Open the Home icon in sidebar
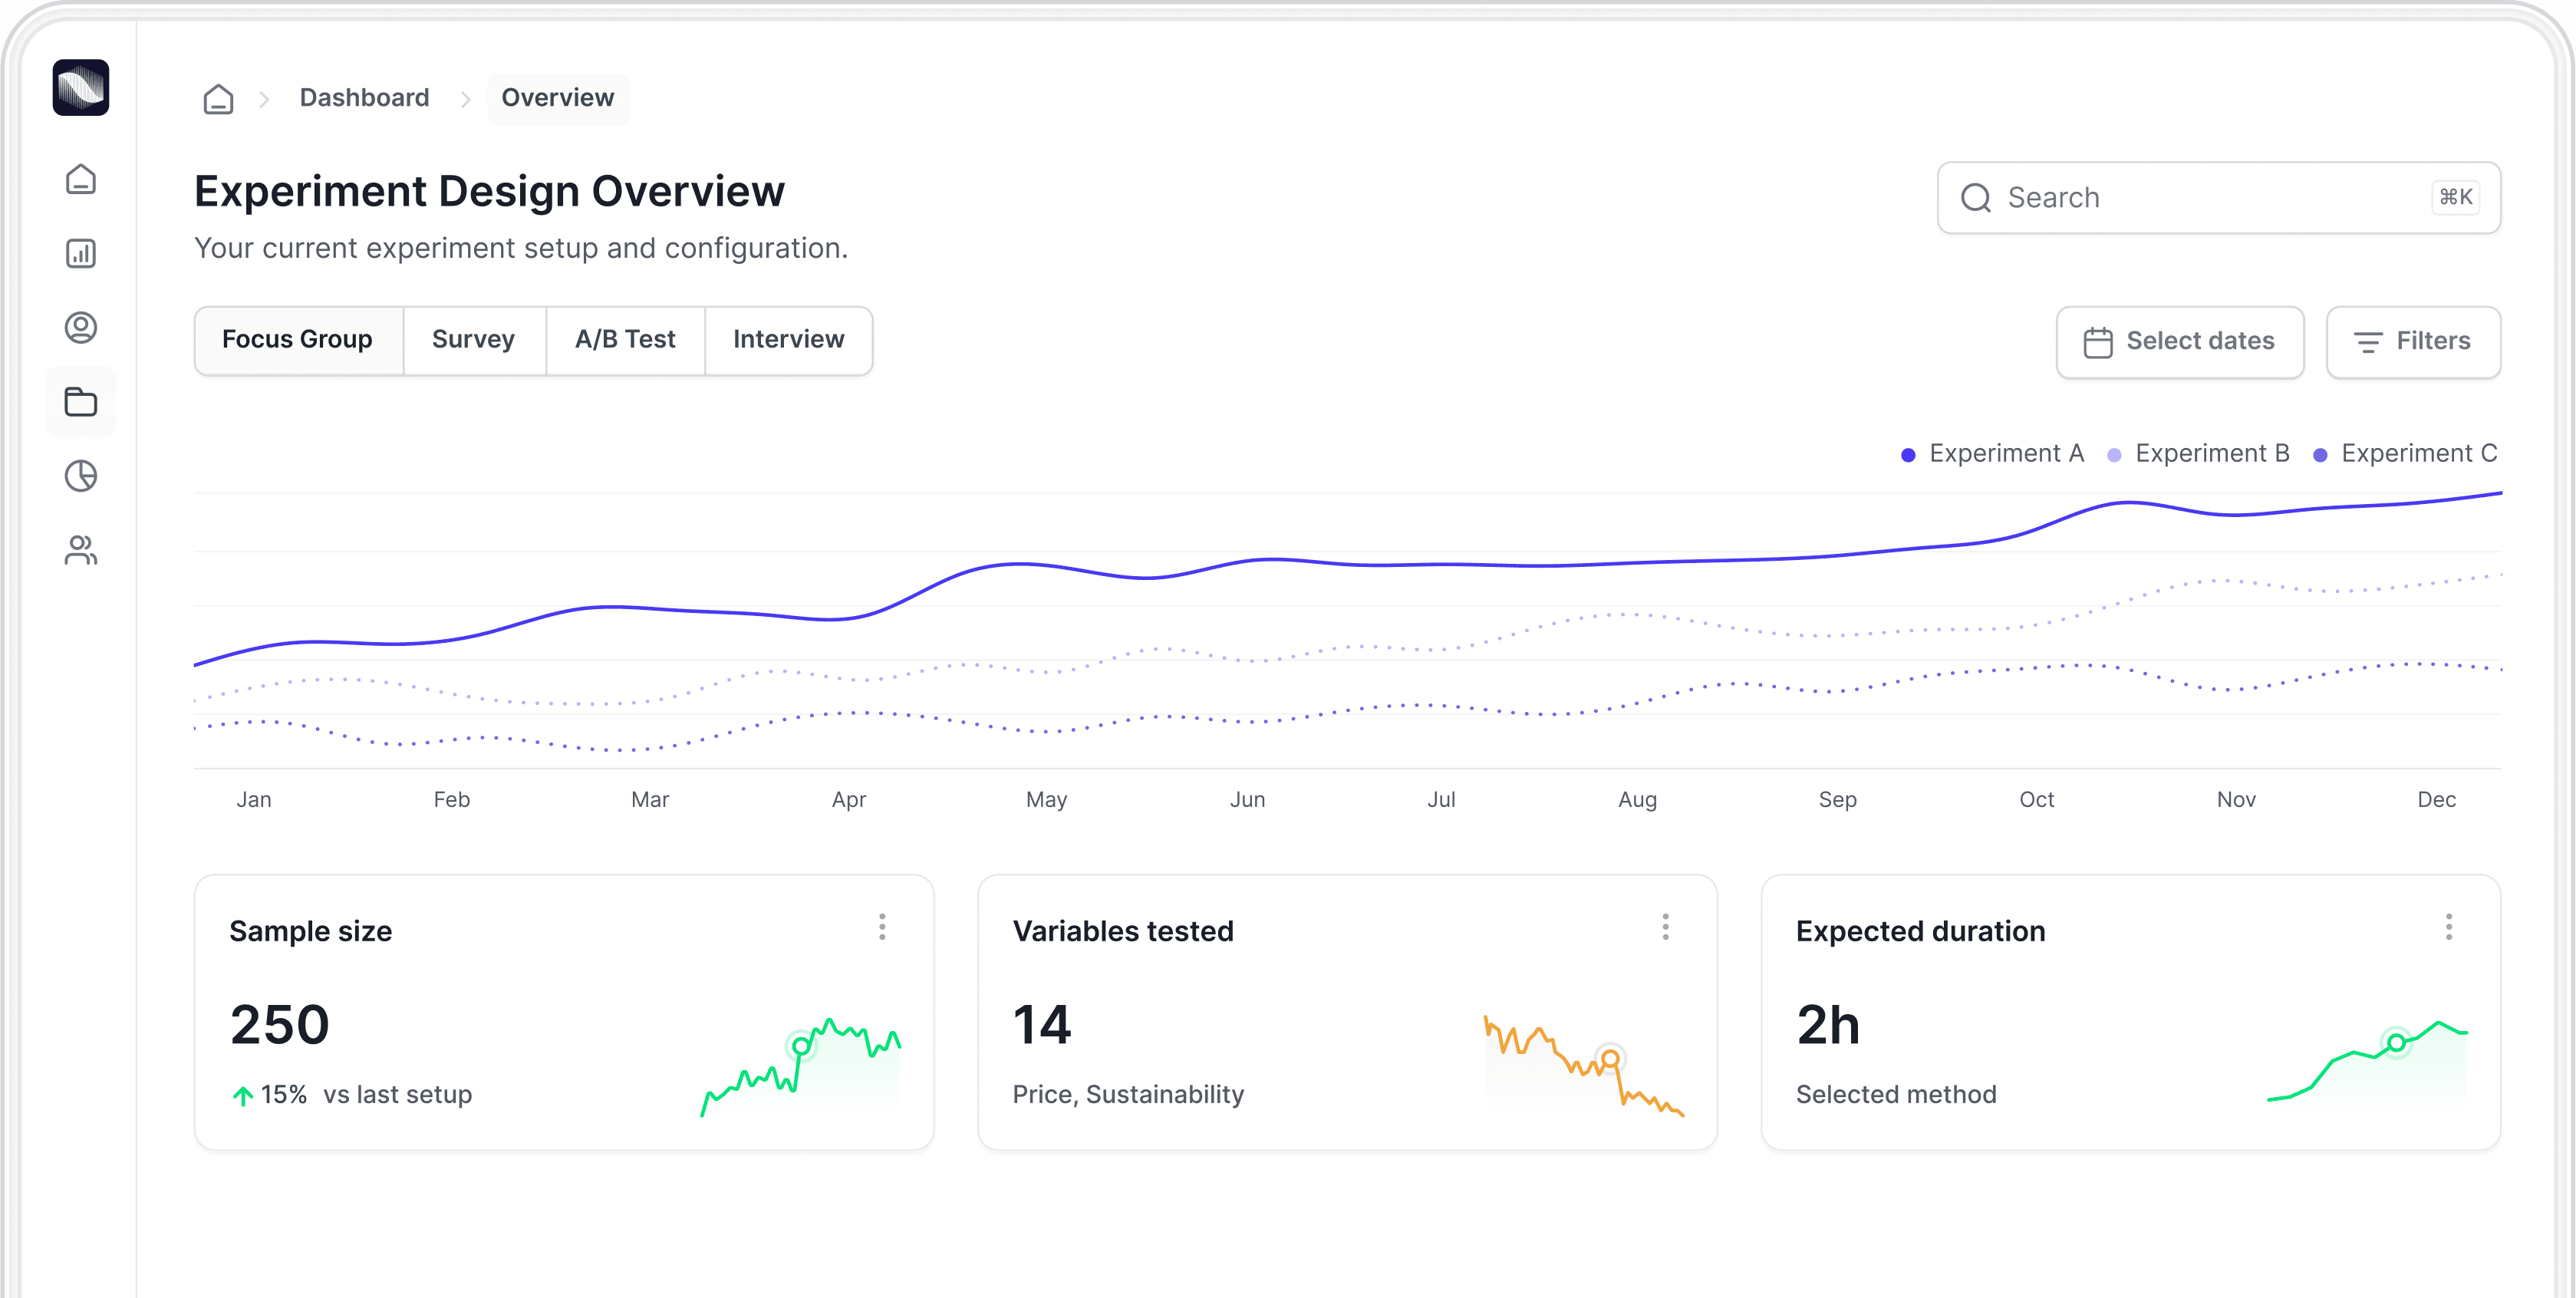This screenshot has width=2576, height=1298. click(81, 179)
